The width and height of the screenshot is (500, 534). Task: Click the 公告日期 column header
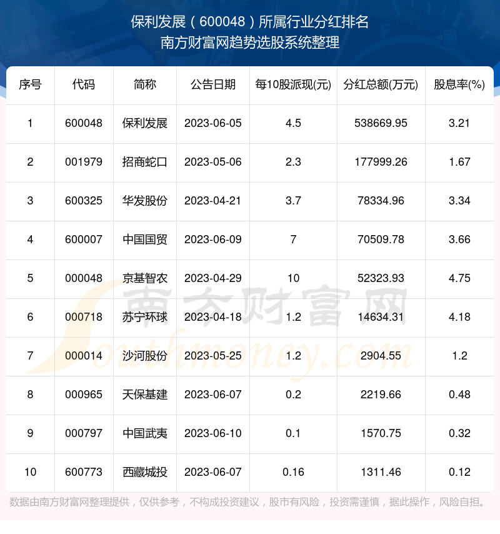tap(213, 85)
